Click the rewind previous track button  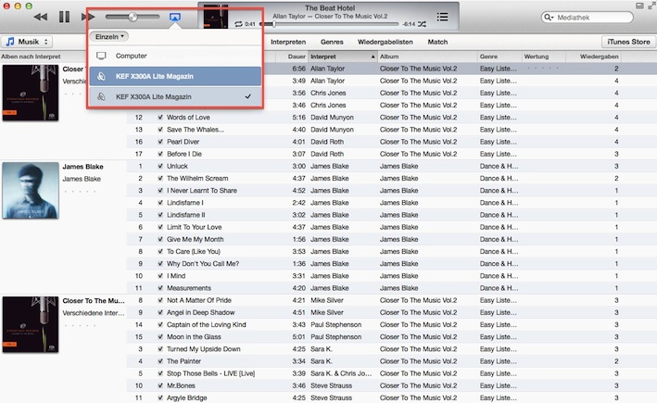coord(41,17)
